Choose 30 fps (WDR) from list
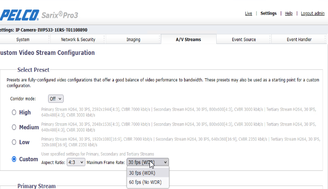The height and width of the screenshot is (189, 328). (x=142, y=173)
